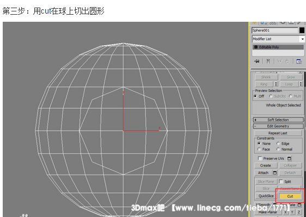Pin the modifier stack with the pin icon
306x217 pixels.
257,61
